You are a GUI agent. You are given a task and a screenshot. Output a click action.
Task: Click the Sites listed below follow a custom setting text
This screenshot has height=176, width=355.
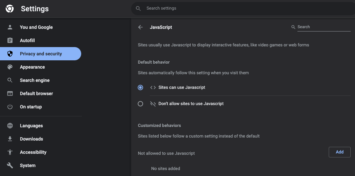(x=199, y=136)
